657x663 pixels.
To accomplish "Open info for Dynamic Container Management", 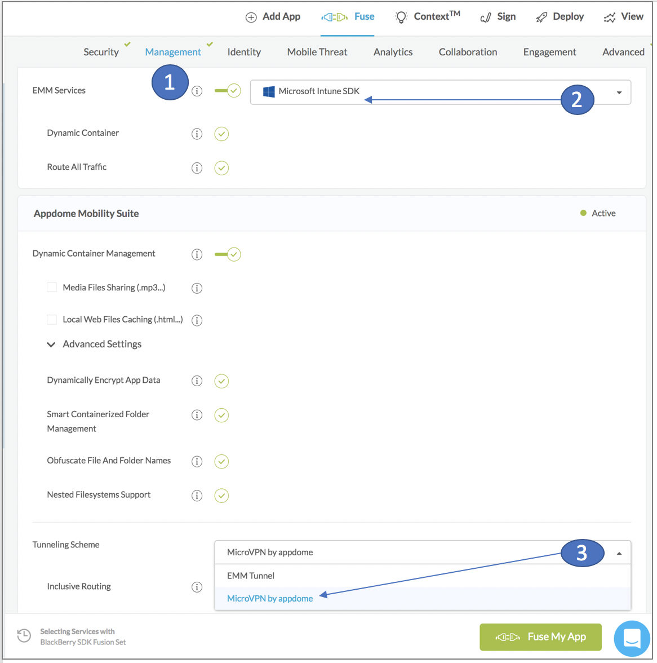I will coord(197,254).
